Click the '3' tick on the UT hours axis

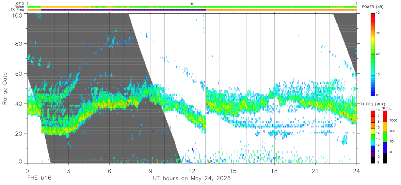click(69, 171)
